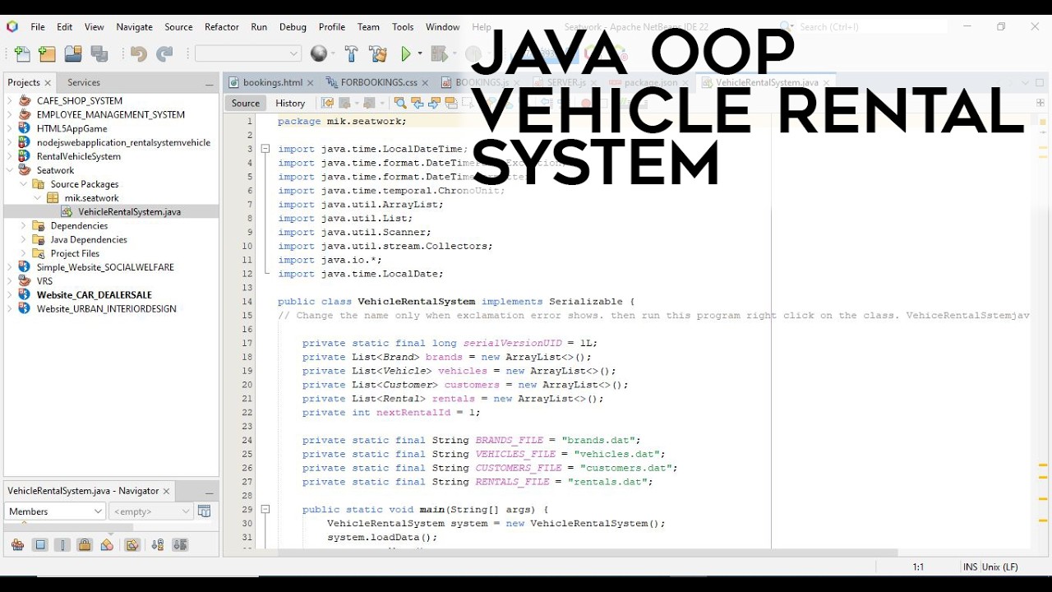Collapse the Source Packages node

click(23, 184)
